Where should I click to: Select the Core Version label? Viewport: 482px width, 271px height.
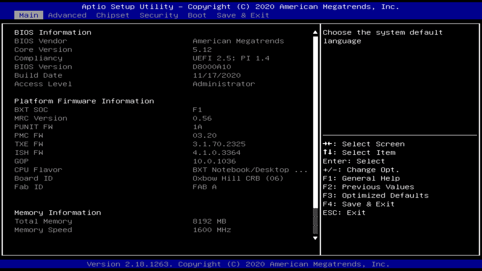[x=43, y=49]
